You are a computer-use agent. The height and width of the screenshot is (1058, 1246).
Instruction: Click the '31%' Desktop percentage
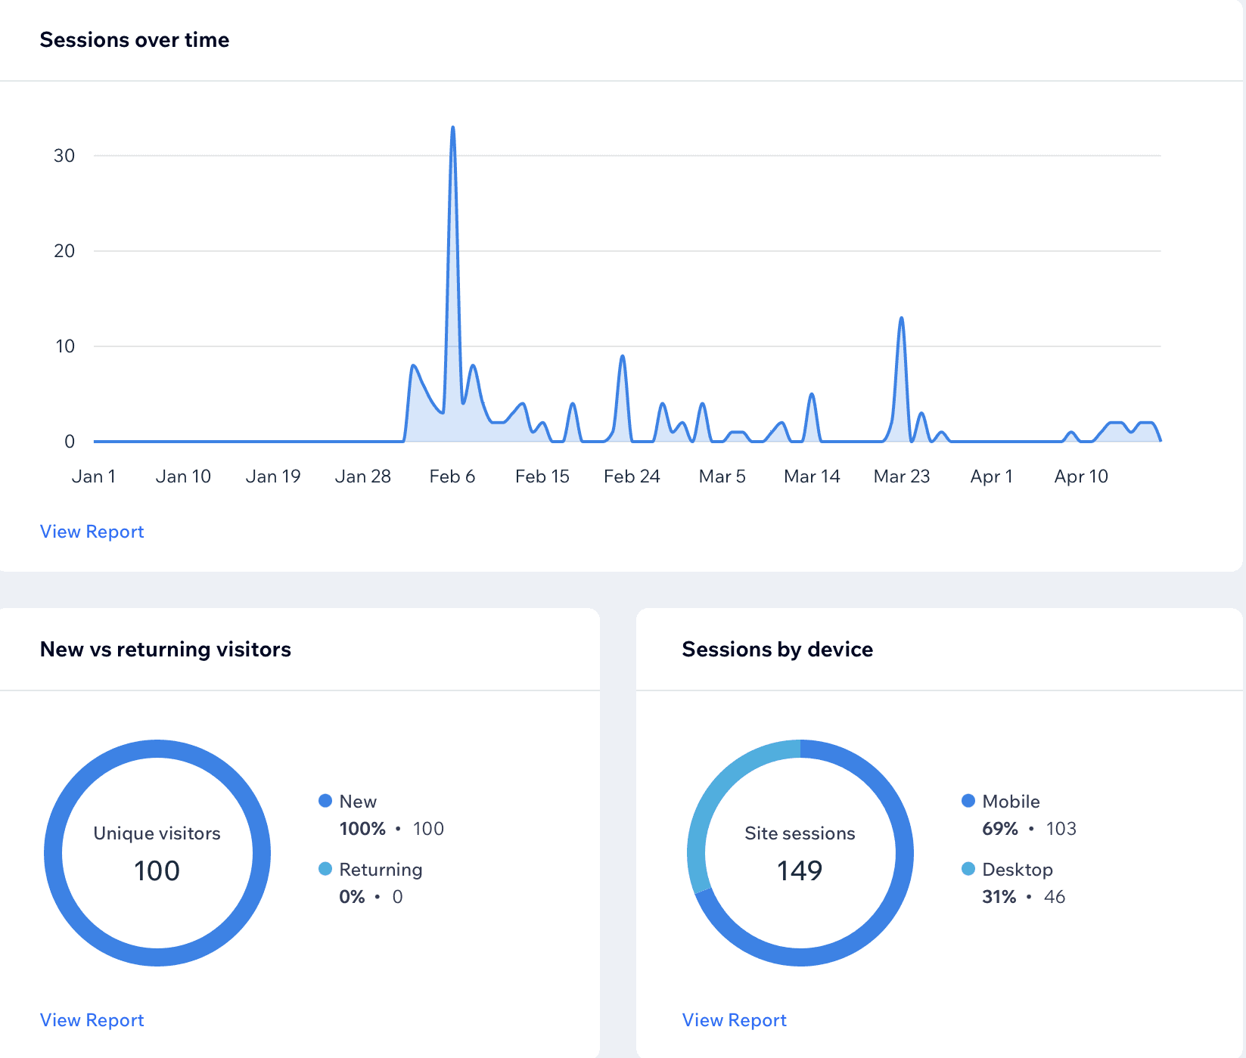pyautogui.click(x=999, y=897)
